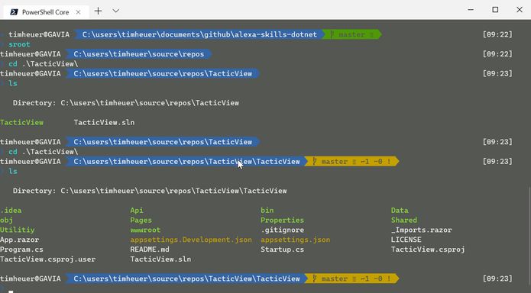Screen dimensions: 531x293
Task: Click the Startup.cs file entry
Action: pos(282,250)
